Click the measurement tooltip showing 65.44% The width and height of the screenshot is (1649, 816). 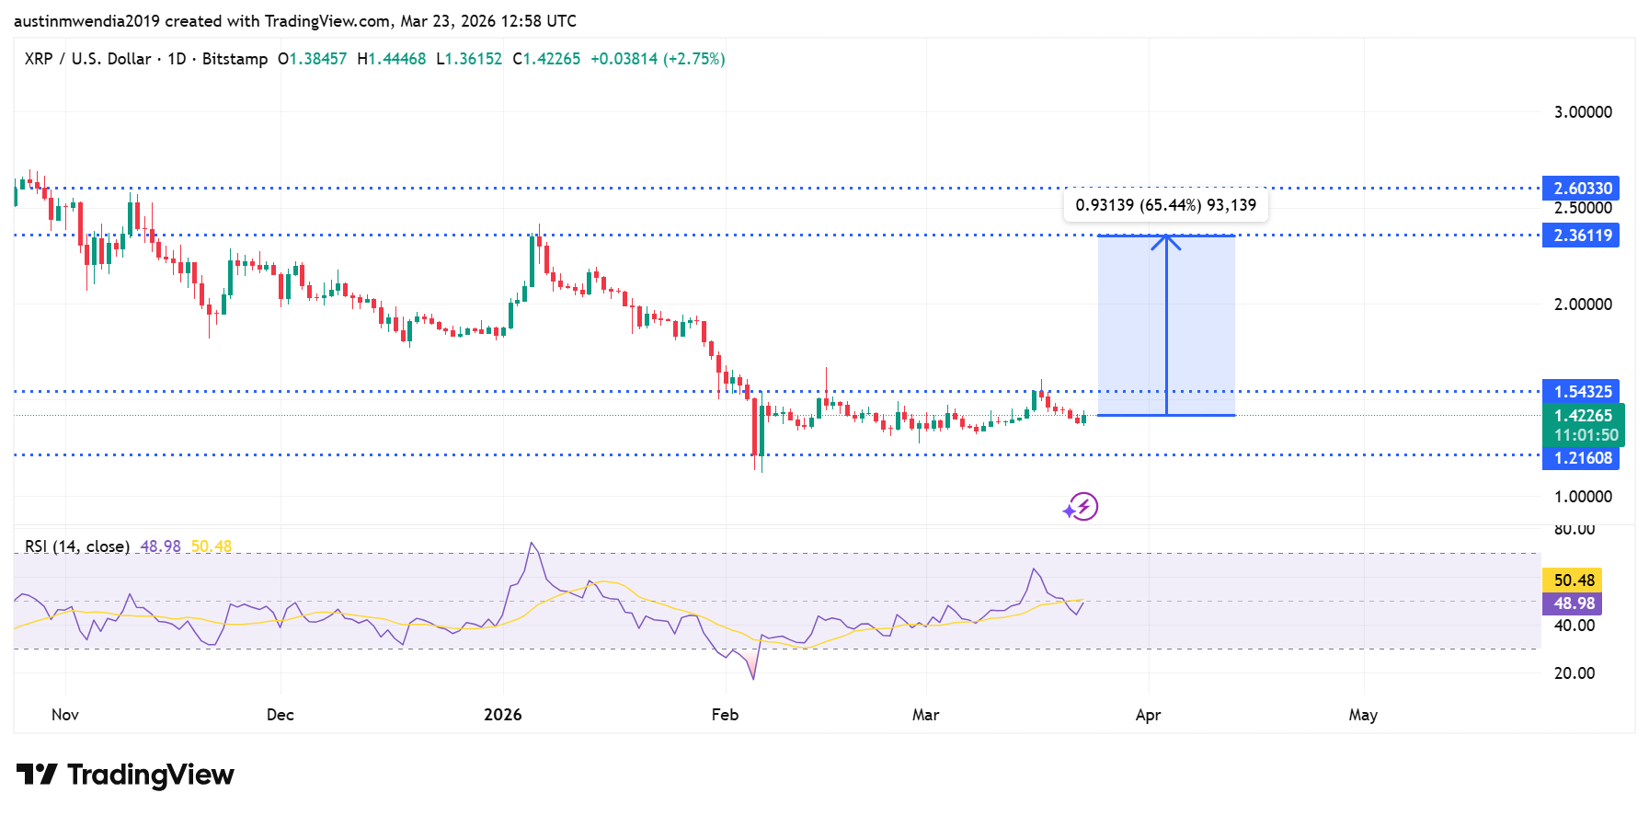1165,205
